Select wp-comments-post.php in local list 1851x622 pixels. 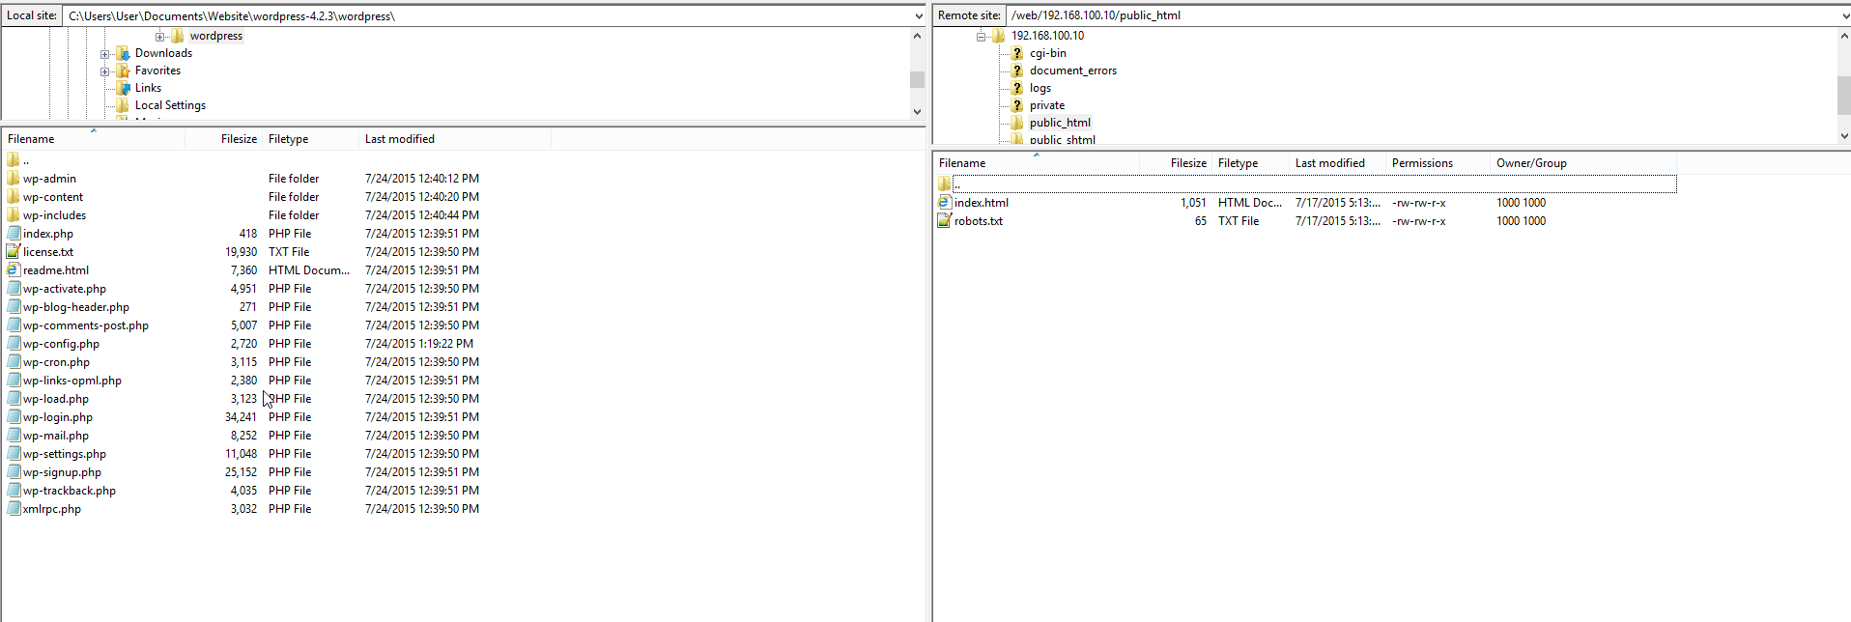point(86,325)
